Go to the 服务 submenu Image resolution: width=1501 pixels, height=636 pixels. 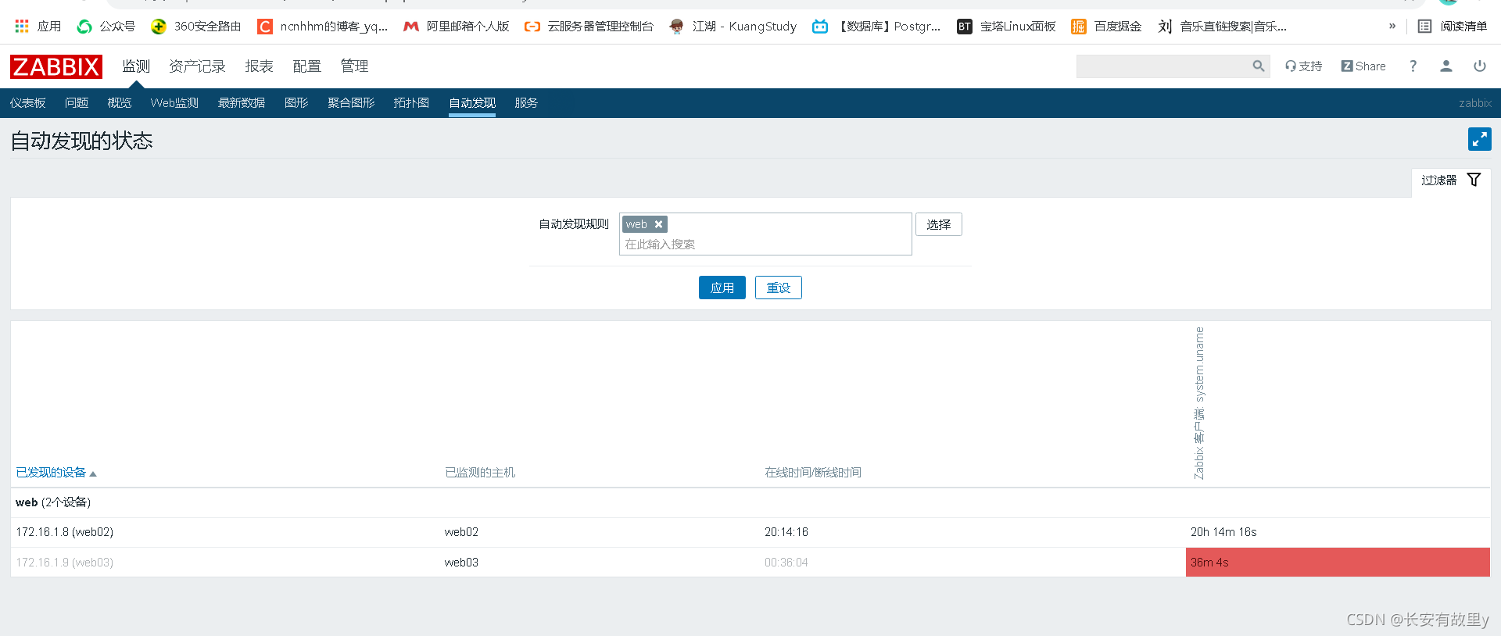(x=526, y=103)
